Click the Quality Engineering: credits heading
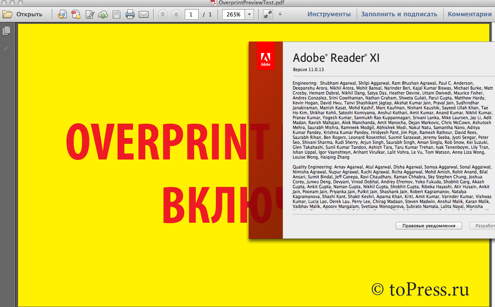495x307 pixels. click(312, 167)
